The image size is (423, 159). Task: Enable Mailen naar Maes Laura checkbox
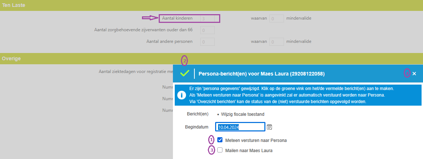pos(220,150)
